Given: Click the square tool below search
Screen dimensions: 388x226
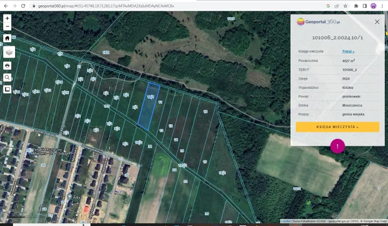Looking at the screenshot, I should click(x=8, y=89).
